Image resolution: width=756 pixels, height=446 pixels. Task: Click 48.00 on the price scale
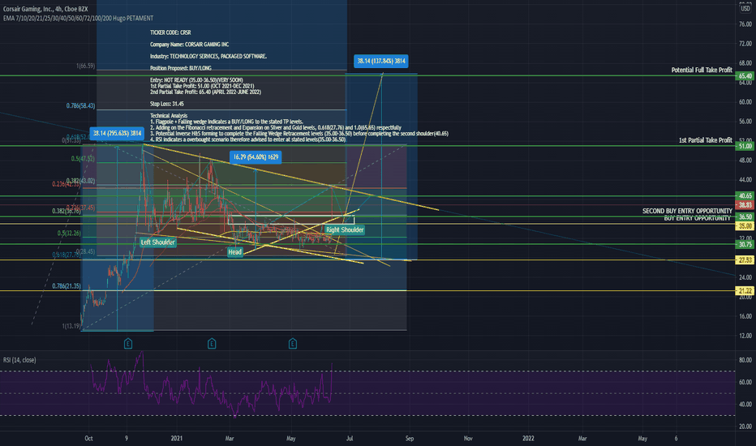[x=745, y=160]
